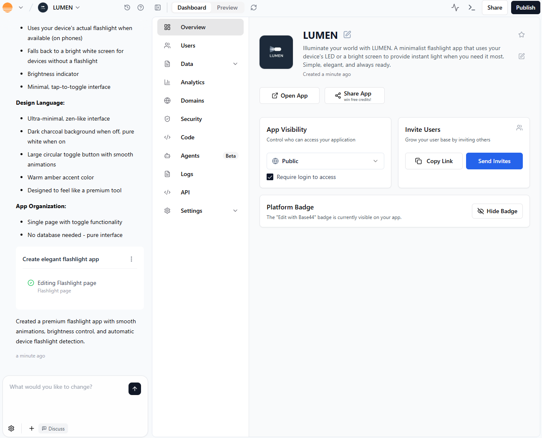This screenshot has width=542, height=438.
Task: Click the help question-mark icon
Action: point(141,7)
